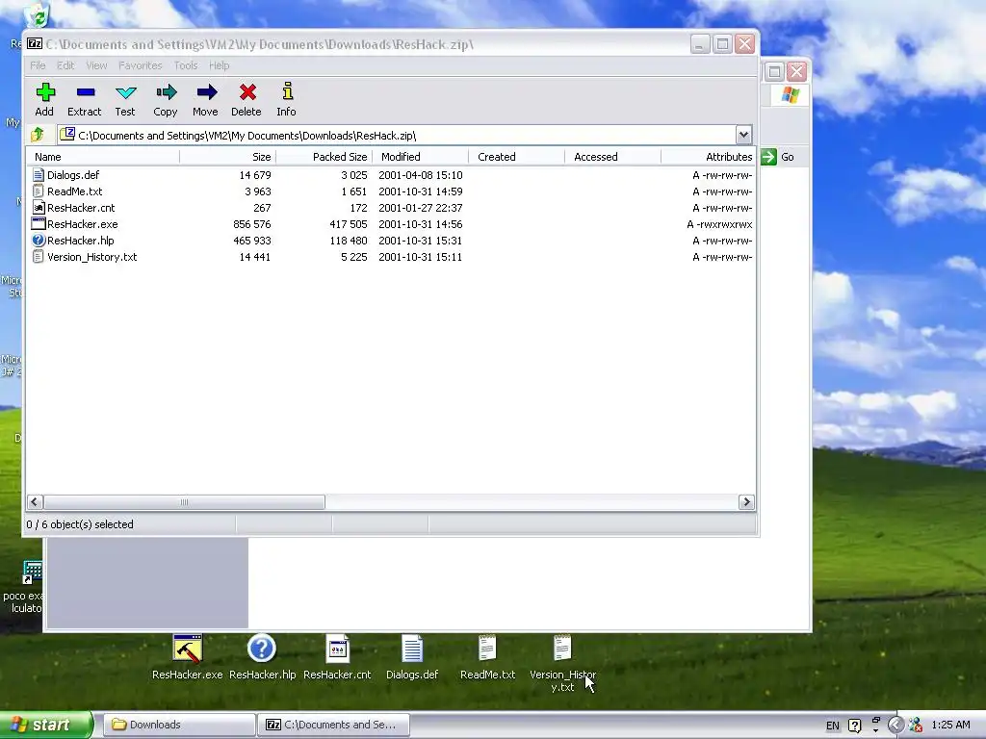Open the Info toolbar button
Image resolution: width=986 pixels, height=739 pixels.
[287, 99]
